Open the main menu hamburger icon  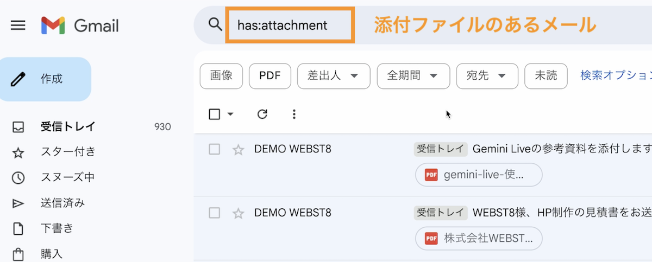click(18, 25)
